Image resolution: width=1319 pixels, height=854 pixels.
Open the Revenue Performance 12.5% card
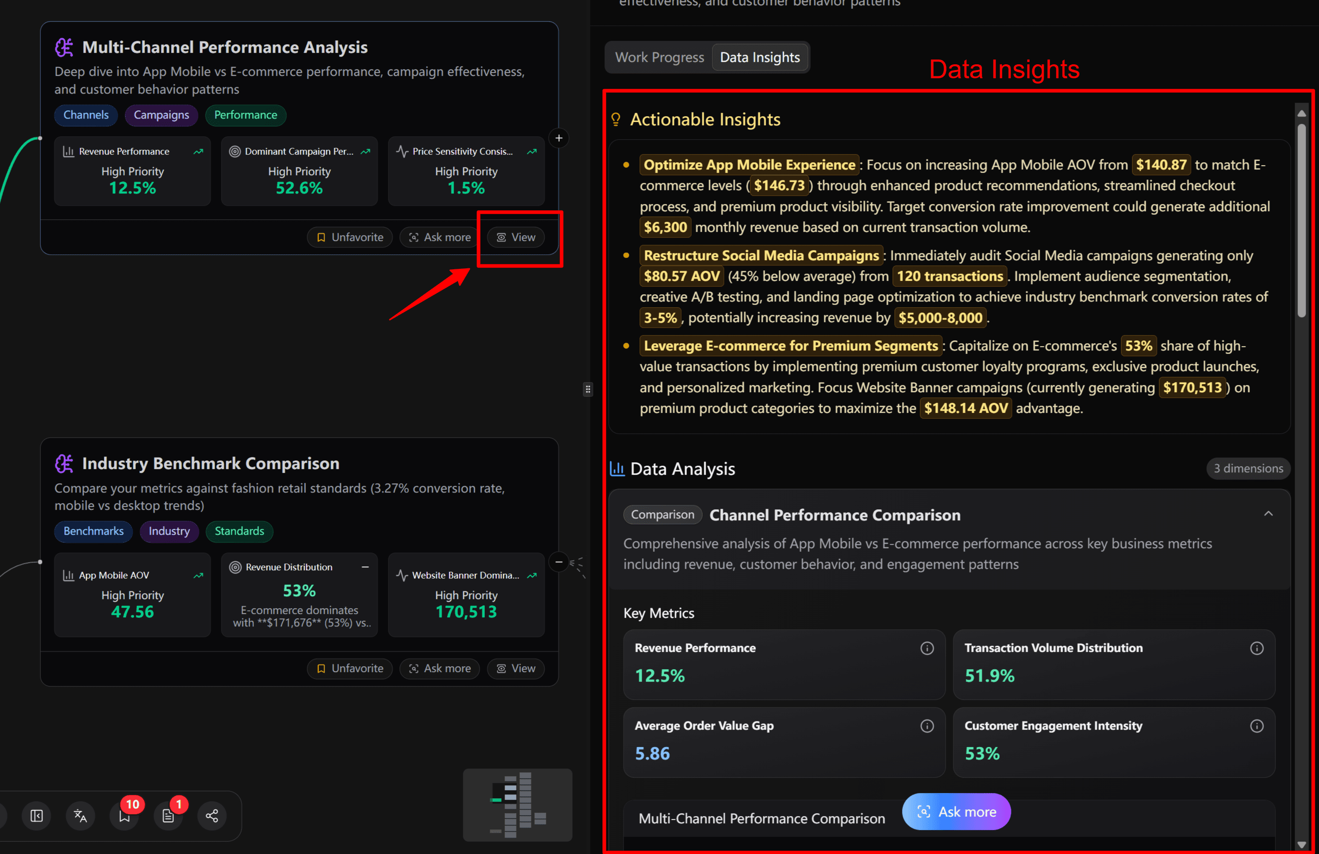click(x=132, y=171)
